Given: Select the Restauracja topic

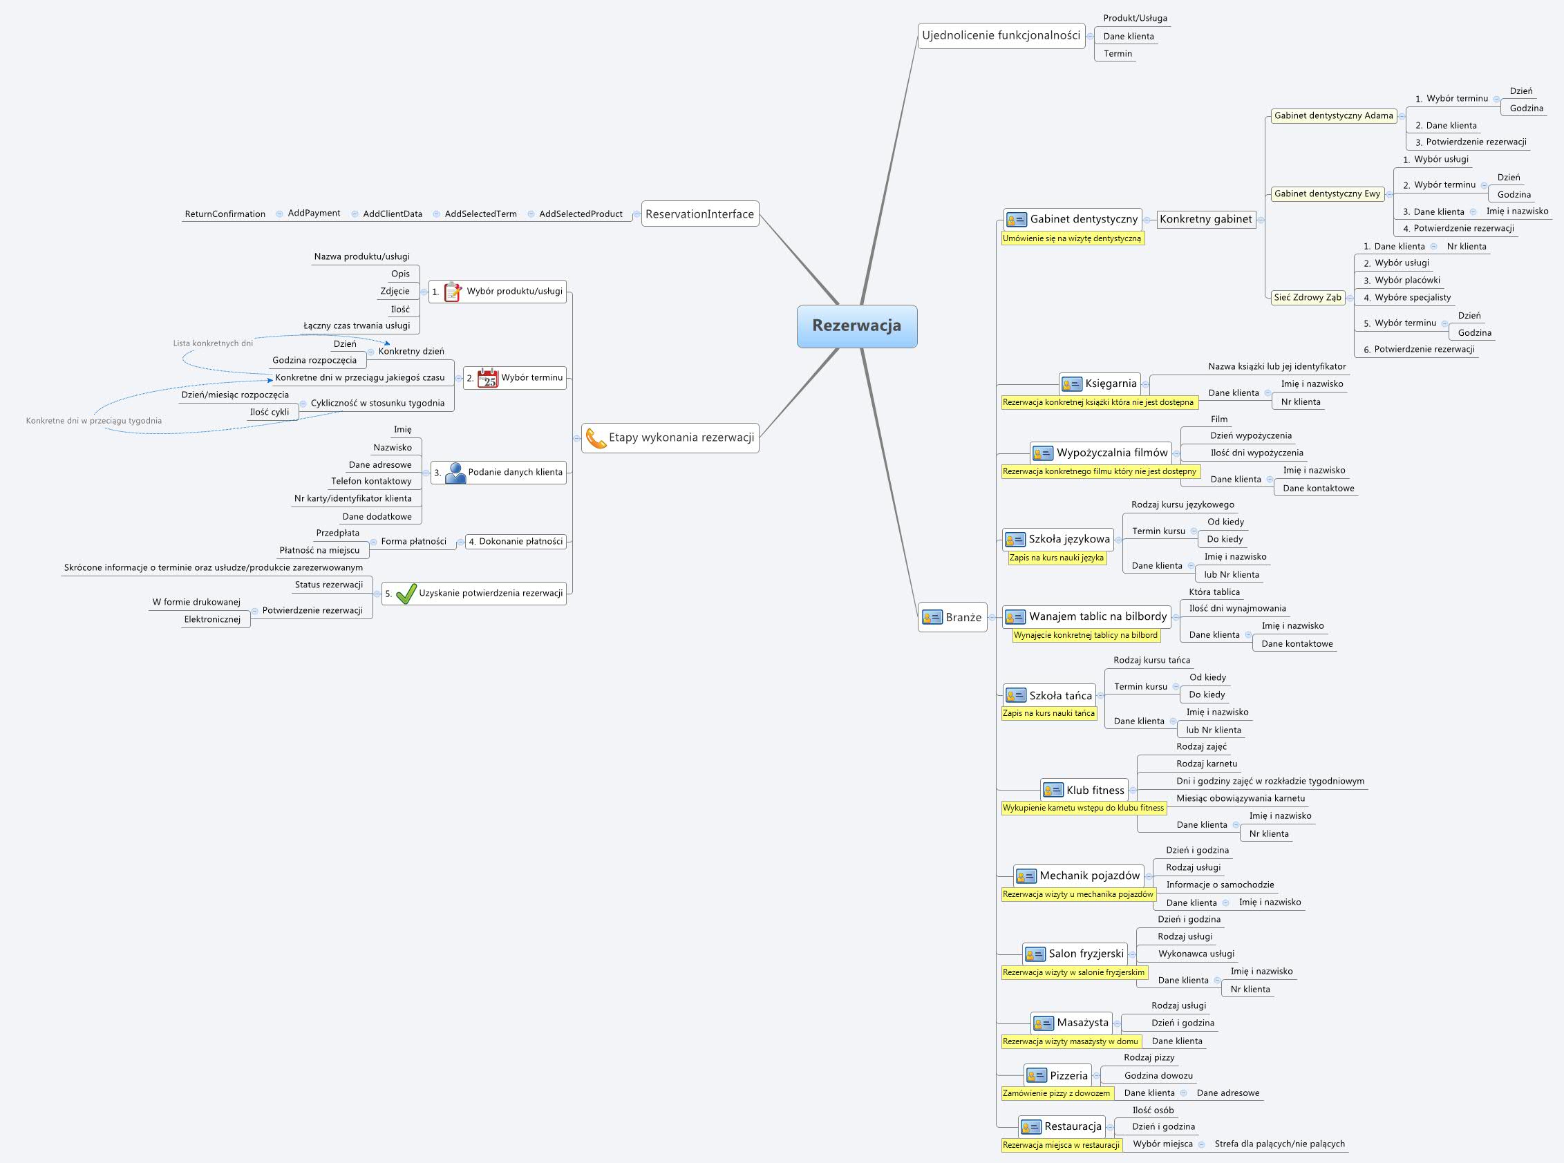Looking at the screenshot, I should [1073, 1126].
